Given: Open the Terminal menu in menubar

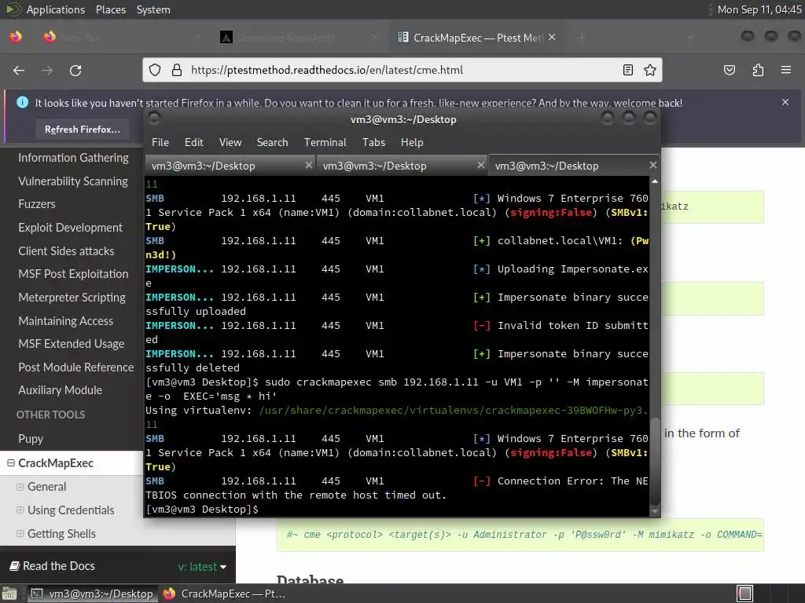Looking at the screenshot, I should pos(325,142).
